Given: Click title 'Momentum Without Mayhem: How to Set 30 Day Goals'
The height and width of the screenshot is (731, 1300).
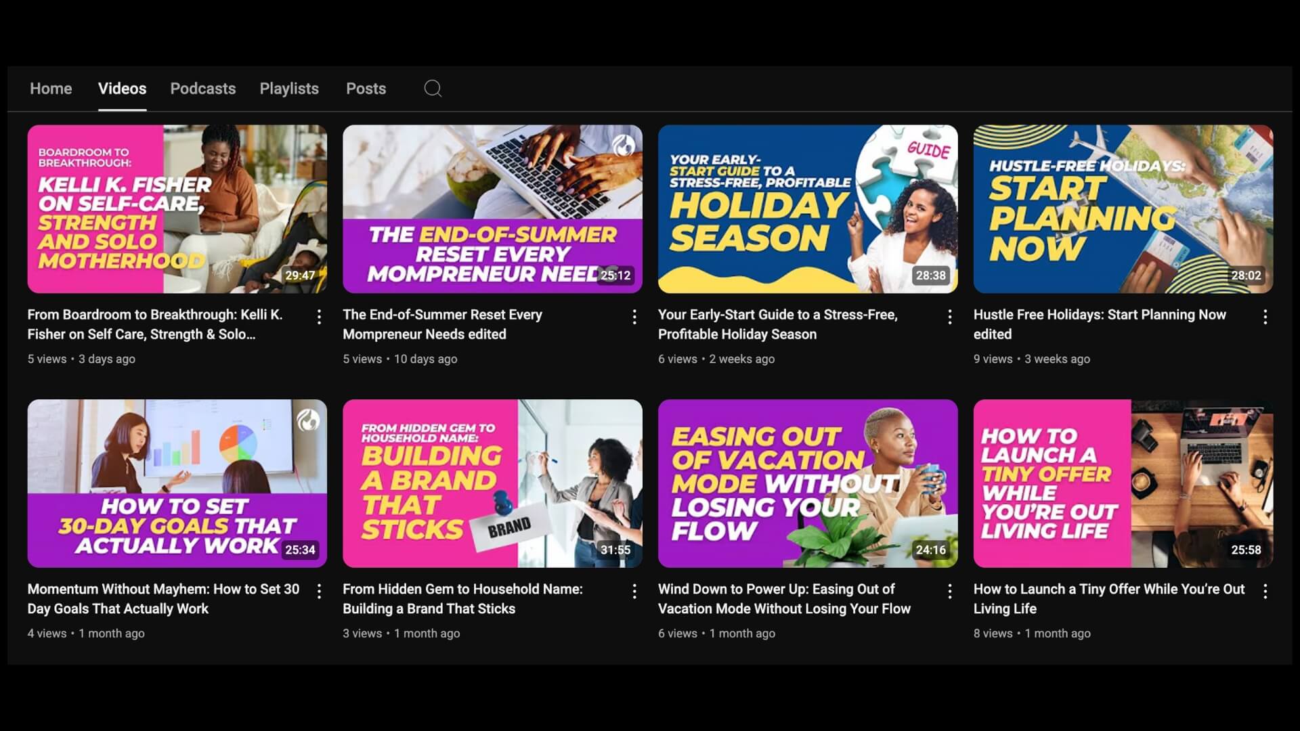Looking at the screenshot, I should click(x=163, y=599).
